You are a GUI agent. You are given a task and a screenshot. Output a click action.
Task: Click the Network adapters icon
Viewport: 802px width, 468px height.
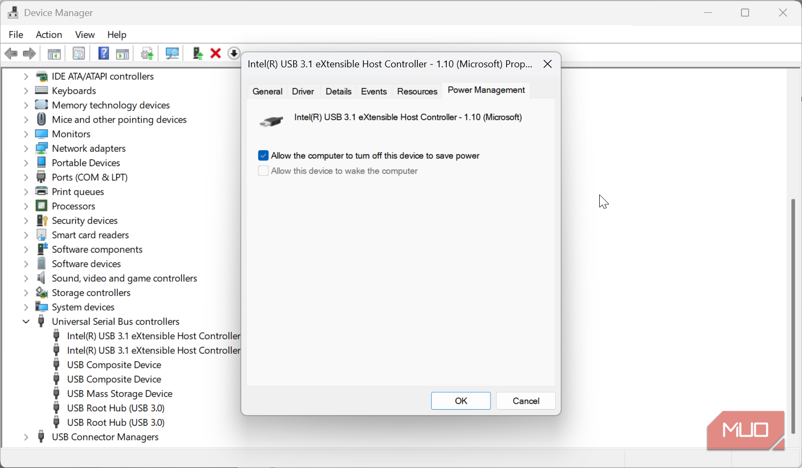coord(41,148)
